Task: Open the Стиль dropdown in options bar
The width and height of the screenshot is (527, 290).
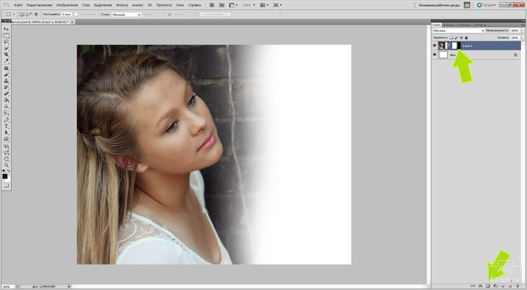Action: tap(126, 14)
